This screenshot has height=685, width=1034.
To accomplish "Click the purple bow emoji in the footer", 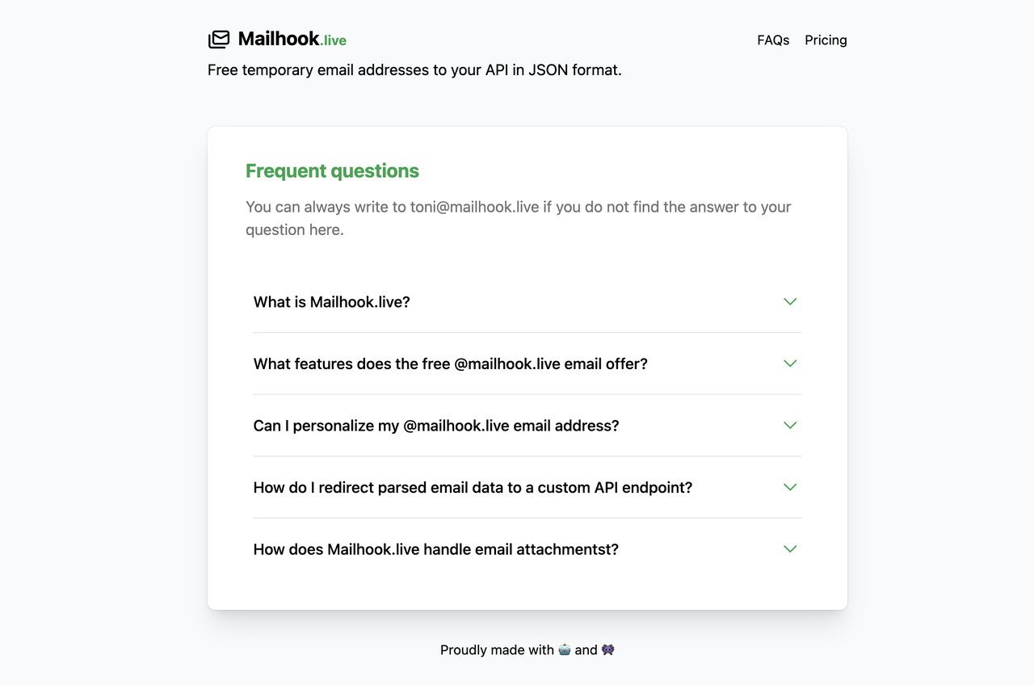I will [x=607, y=649].
